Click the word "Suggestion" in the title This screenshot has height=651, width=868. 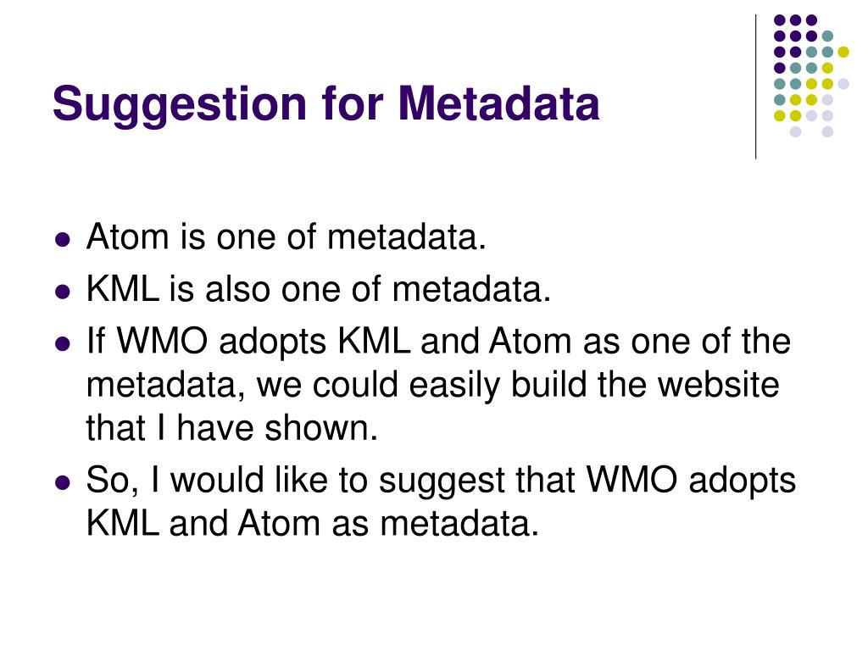tap(180, 105)
